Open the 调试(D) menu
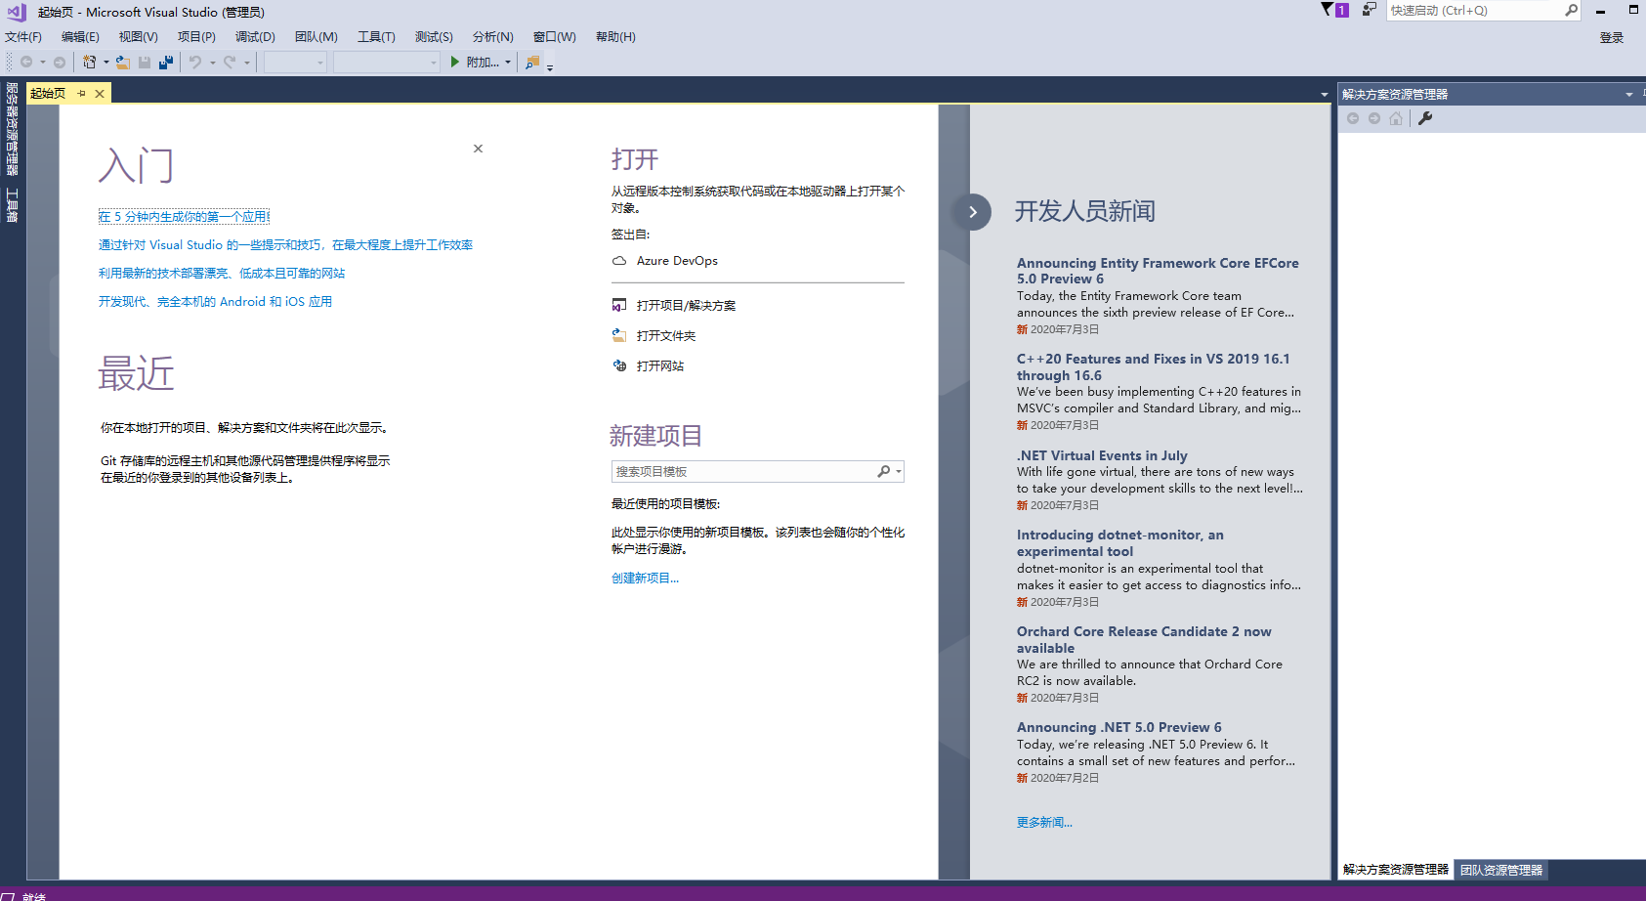Screen dimensions: 1646x901 click(x=255, y=37)
